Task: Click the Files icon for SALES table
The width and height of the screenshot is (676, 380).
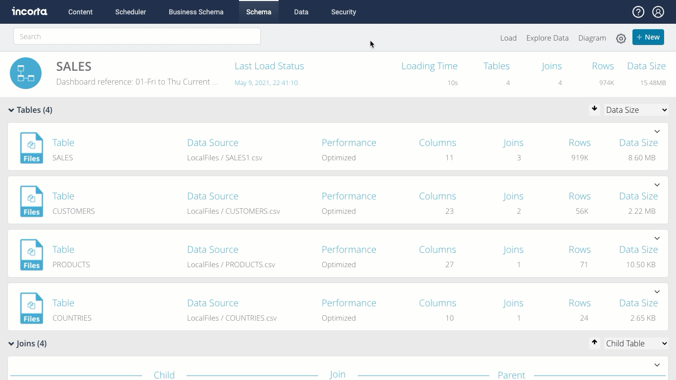Action: point(31,147)
